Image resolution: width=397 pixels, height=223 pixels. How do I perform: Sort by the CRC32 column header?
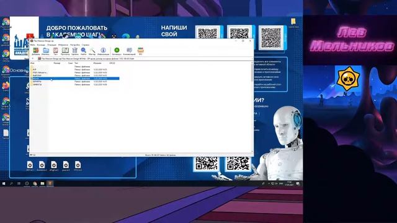112,63
